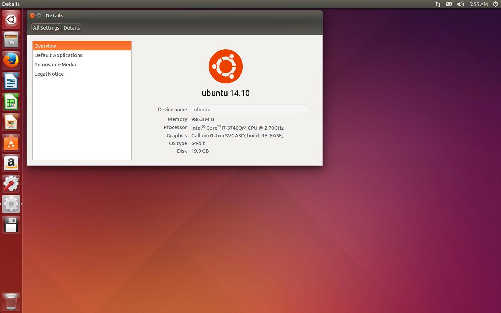This screenshot has height=313, width=501.
Task: Click the Details window title text
Action: pos(54,15)
